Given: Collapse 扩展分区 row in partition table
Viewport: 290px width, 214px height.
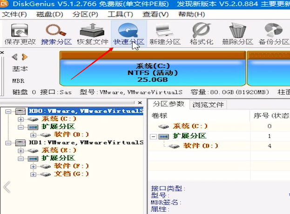Looking at the screenshot, I should (x=153, y=136).
